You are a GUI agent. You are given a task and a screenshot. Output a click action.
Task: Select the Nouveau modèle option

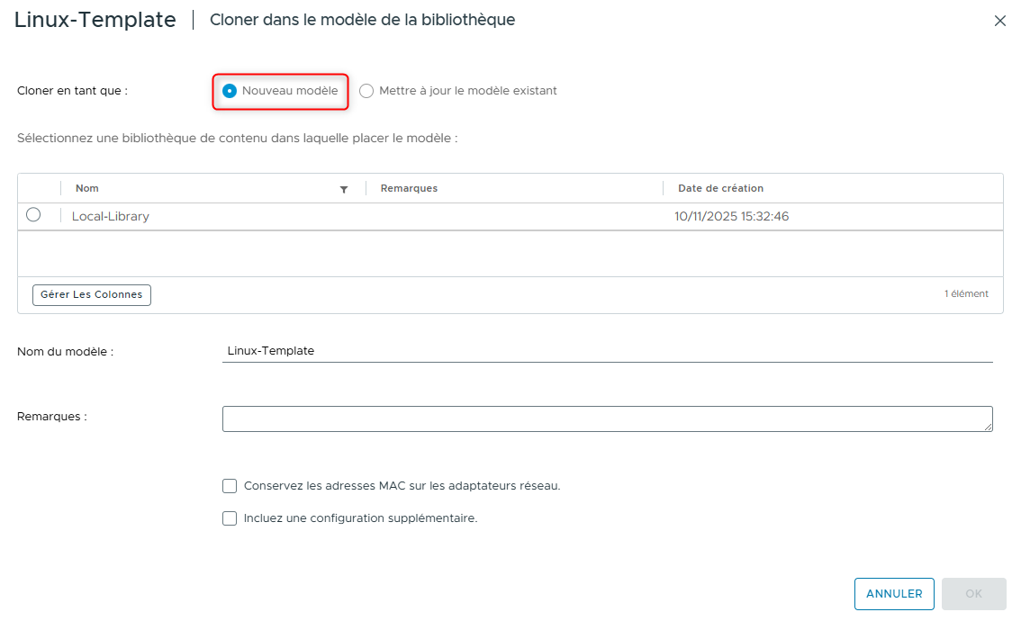point(230,90)
